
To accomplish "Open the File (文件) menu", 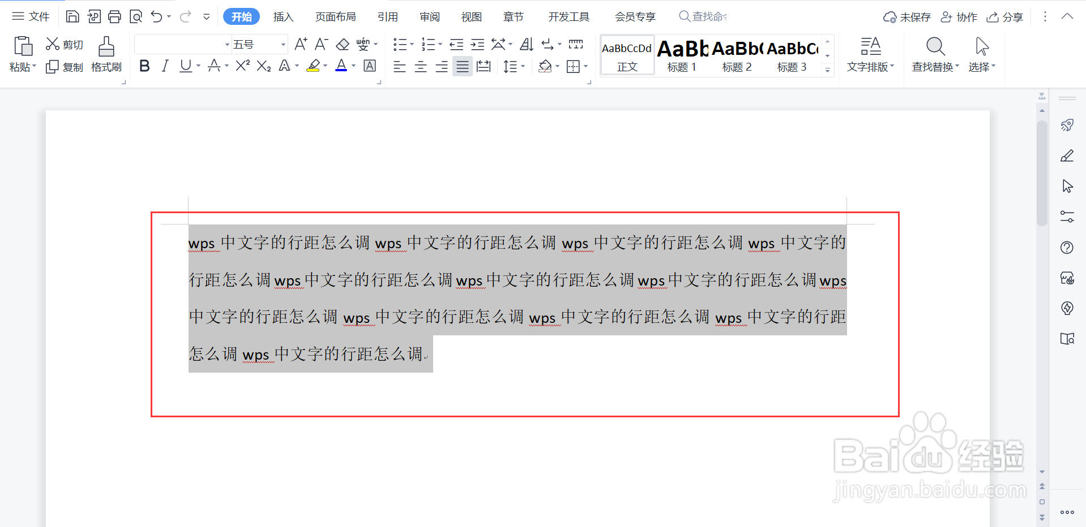I will pyautogui.click(x=31, y=16).
